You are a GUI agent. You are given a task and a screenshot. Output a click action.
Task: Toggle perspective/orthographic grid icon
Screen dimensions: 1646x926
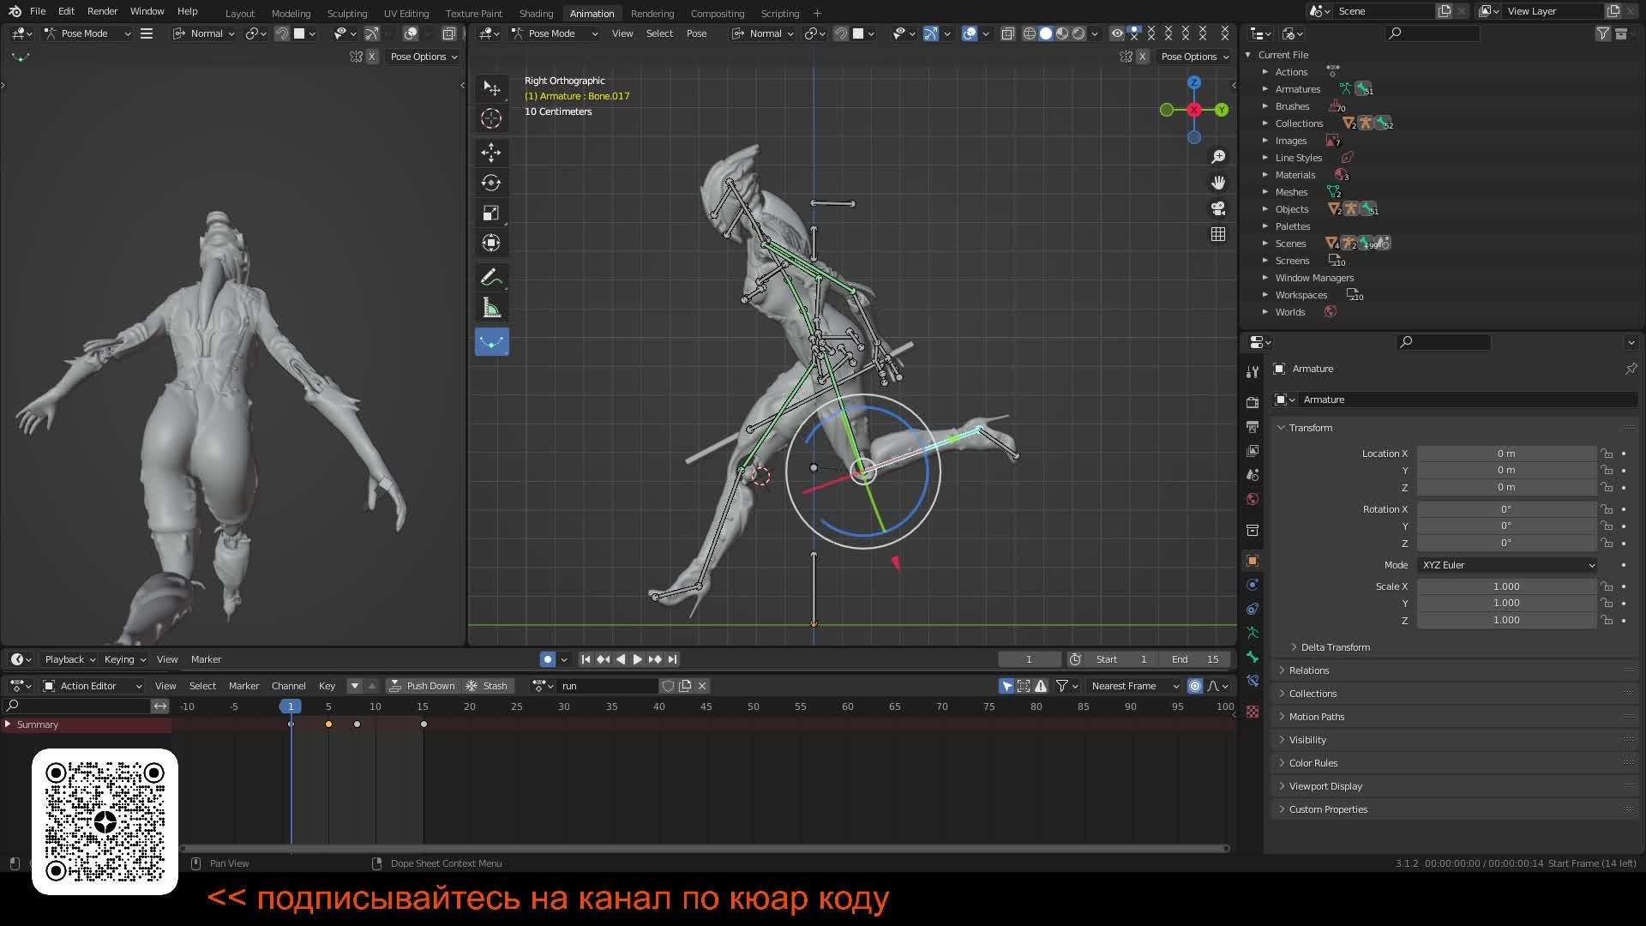click(1217, 234)
